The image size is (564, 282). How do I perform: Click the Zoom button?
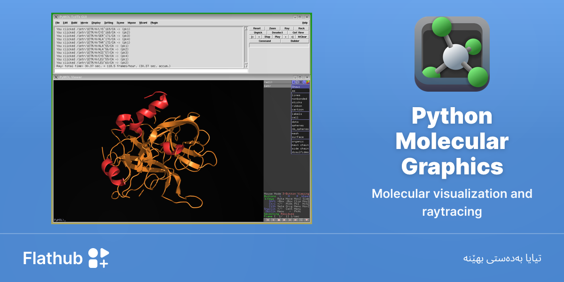[x=273, y=28]
